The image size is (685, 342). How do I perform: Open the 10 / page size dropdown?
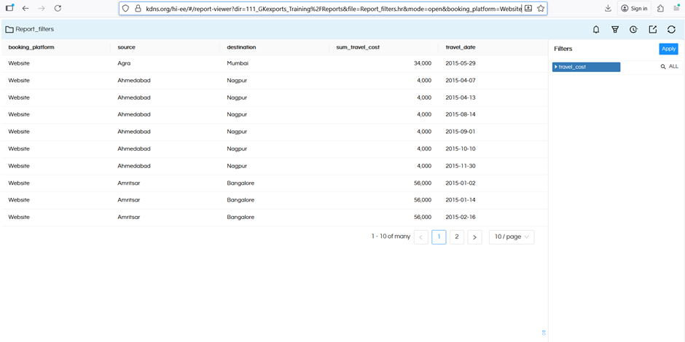point(511,237)
